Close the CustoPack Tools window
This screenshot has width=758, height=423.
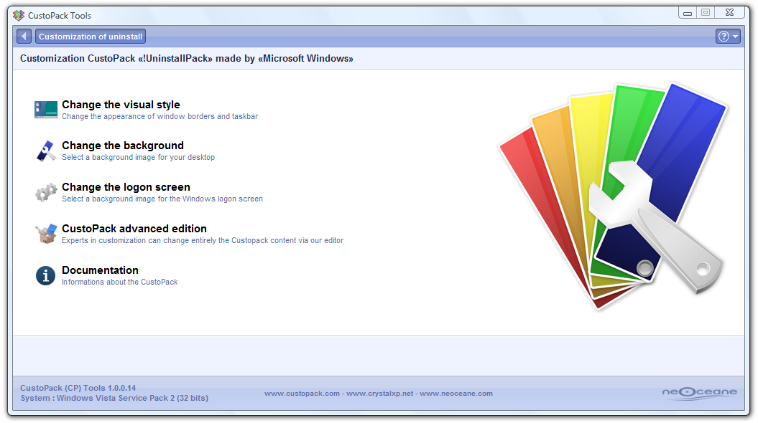click(x=730, y=13)
